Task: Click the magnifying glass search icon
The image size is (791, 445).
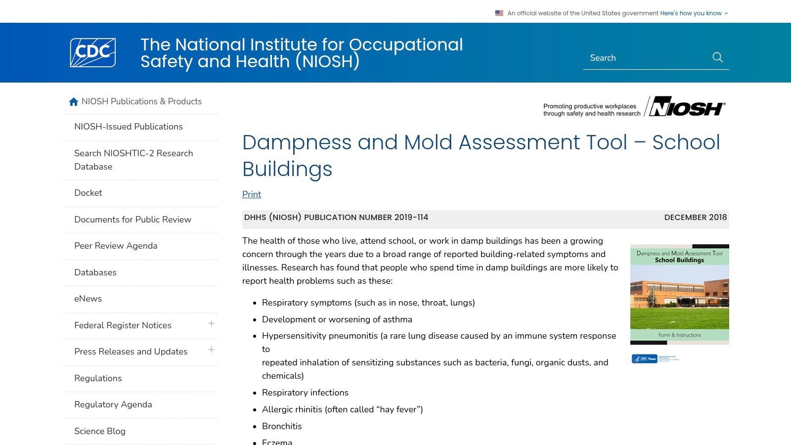Action: [717, 57]
